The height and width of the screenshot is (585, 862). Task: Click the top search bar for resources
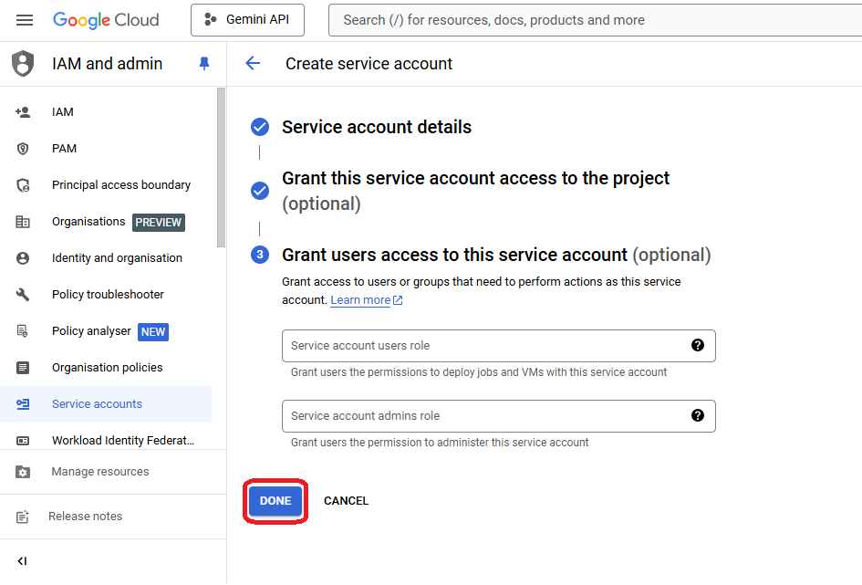tap(593, 20)
